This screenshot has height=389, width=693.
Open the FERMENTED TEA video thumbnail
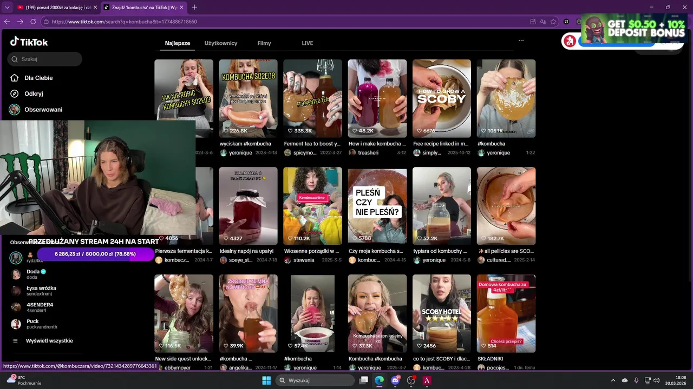tap(312, 98)
